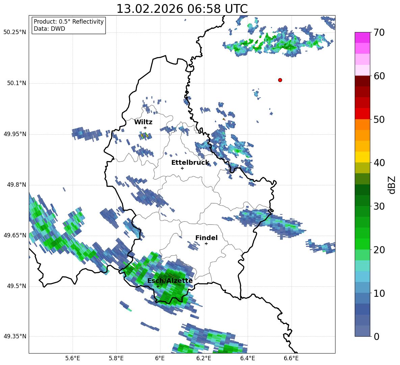Click the 50.1°N latitude label
The width and height of the screenshot is (400, 365).
pos(17,83)
